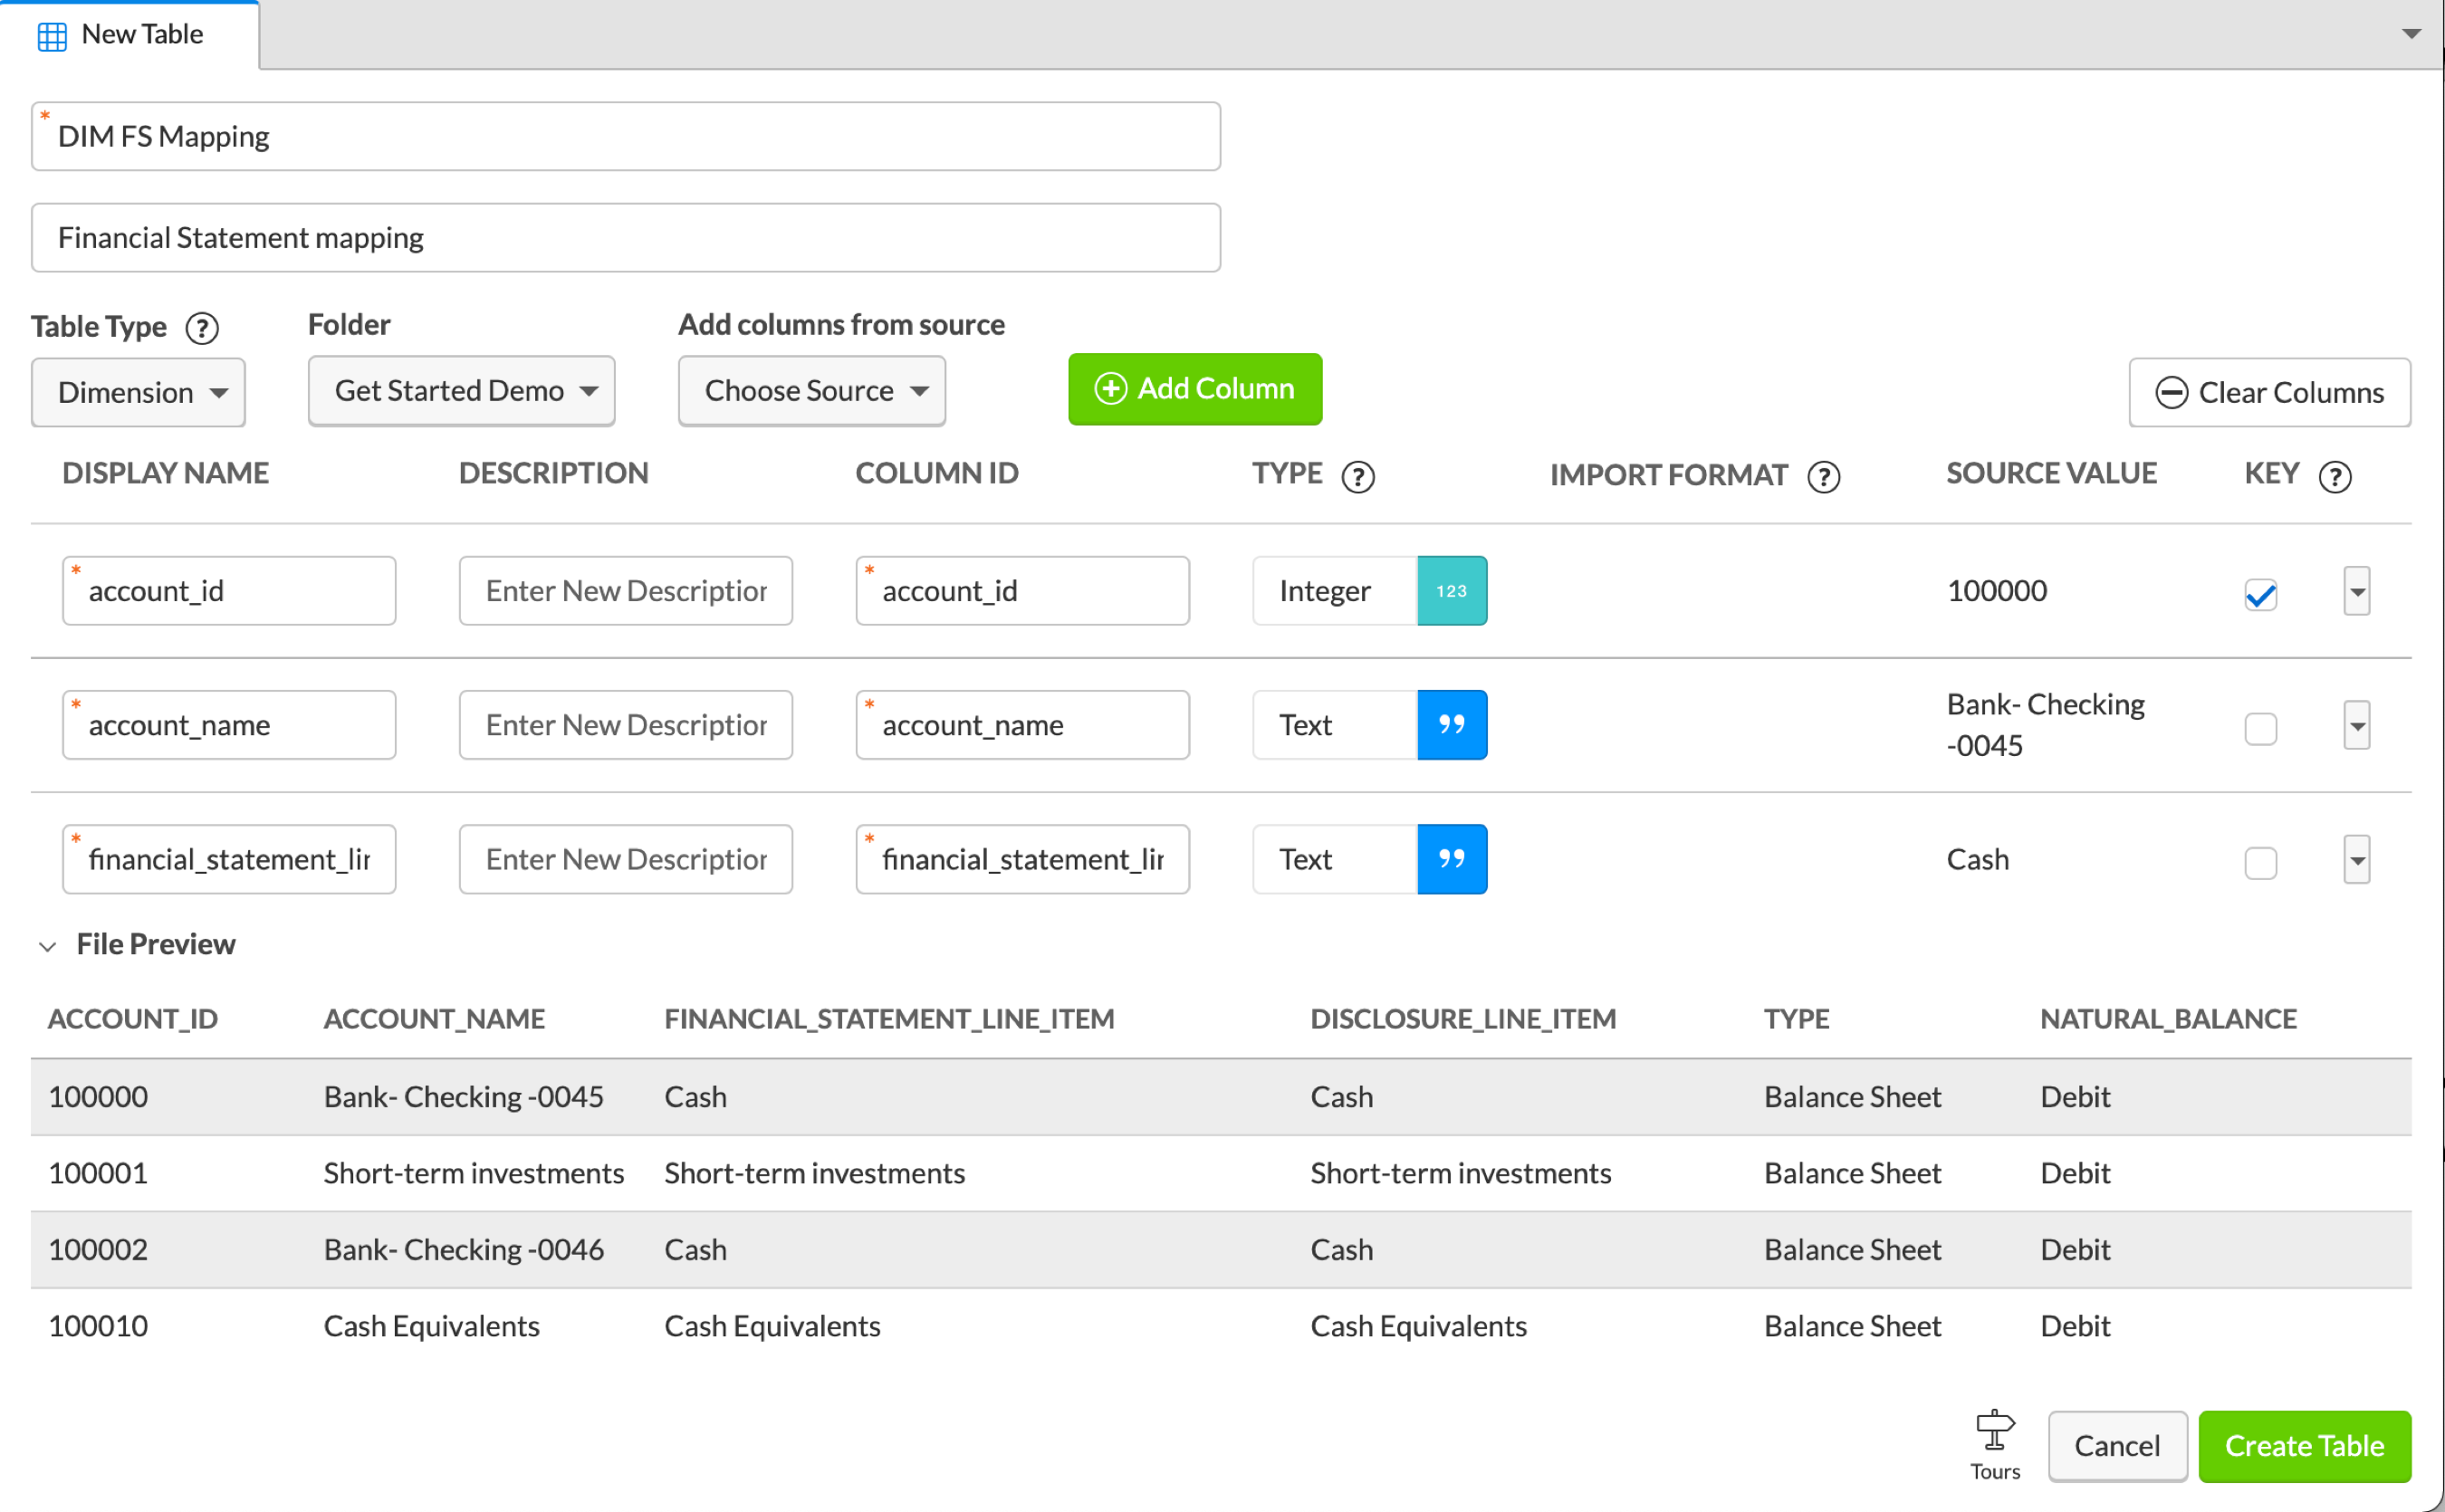Open the TYPE column help tooltip
The height and width of the screenshot is (1512, 2445).
[x=1358, y=477]
